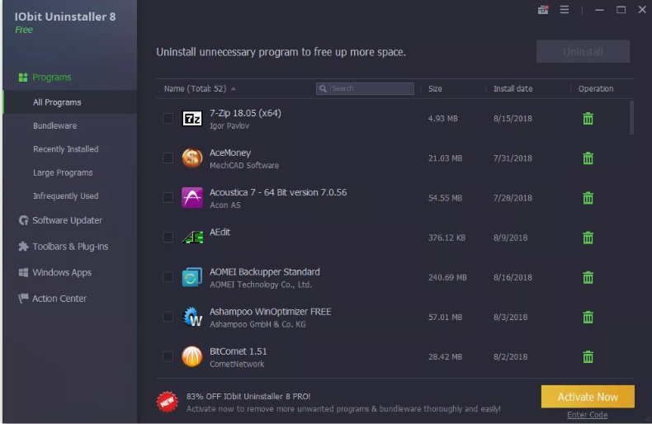652x424 pixels.
Task: Click the red NEW promotion badge
Action: coord(168,402)
